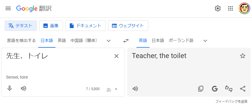Listen to the English translation
The width and height of the screenshot is (252, 106).
pos(135,89)
